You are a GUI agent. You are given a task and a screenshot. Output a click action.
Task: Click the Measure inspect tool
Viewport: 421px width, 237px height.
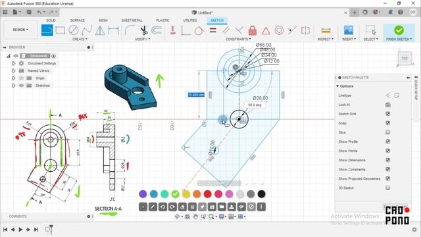(x=326, y=30)
